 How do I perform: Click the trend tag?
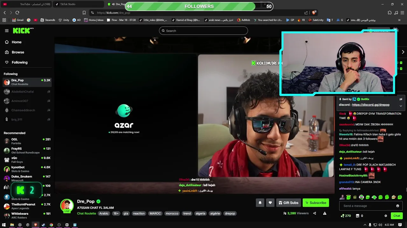tap(187, 213)
